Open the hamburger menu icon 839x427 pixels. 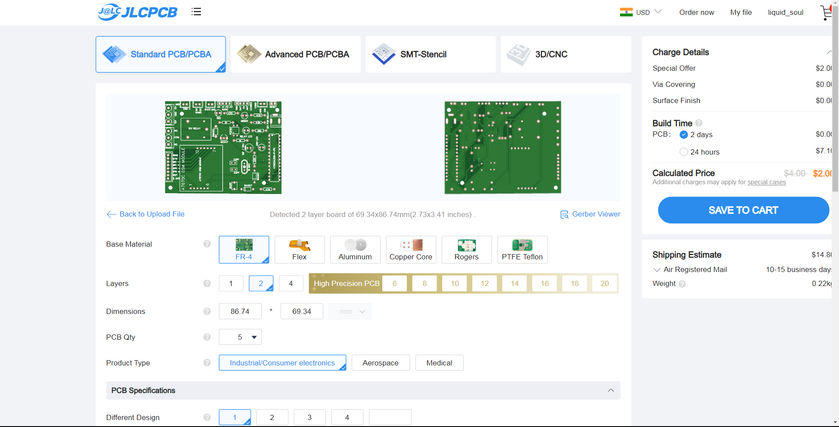click(x=196, y=12)
